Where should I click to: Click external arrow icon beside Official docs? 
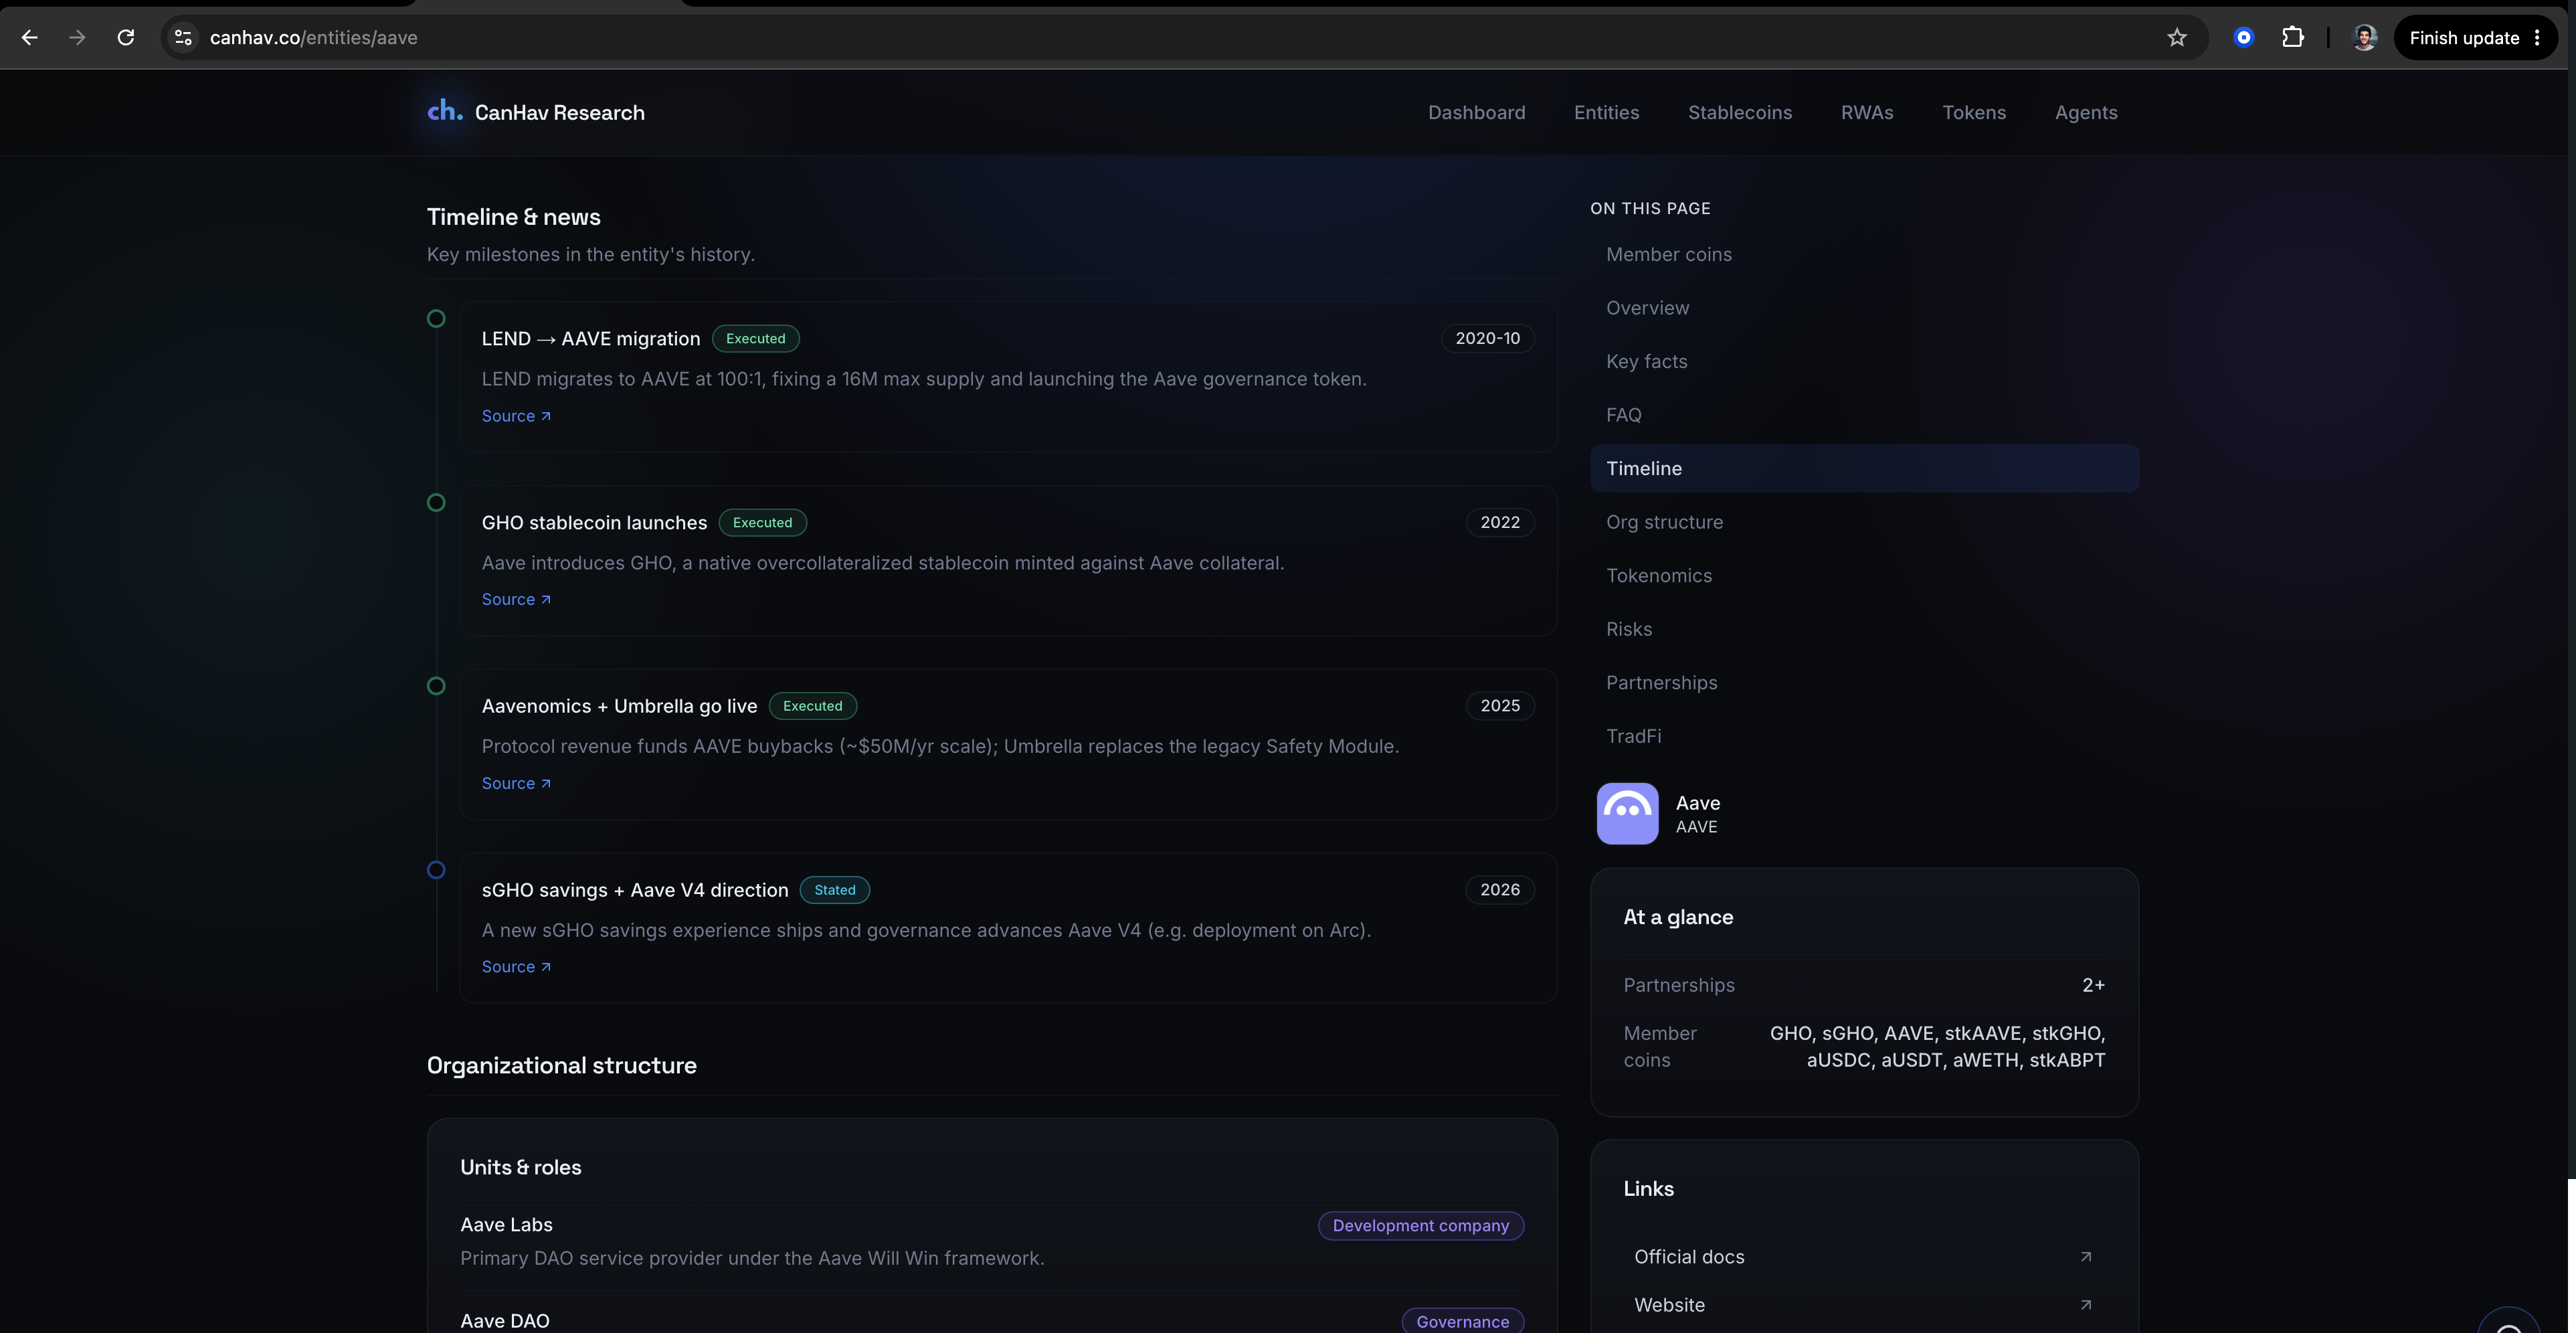click(2086, 1257)
